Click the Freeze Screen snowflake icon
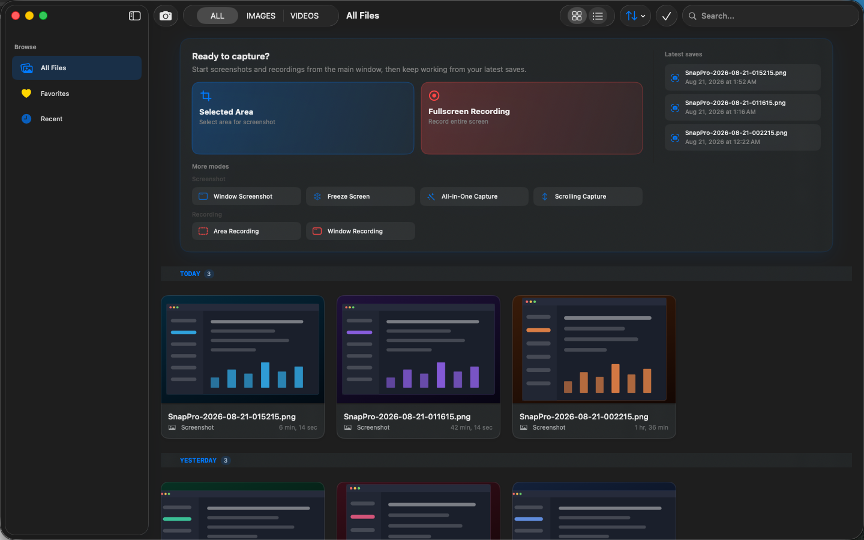 (x=317, y=196)
